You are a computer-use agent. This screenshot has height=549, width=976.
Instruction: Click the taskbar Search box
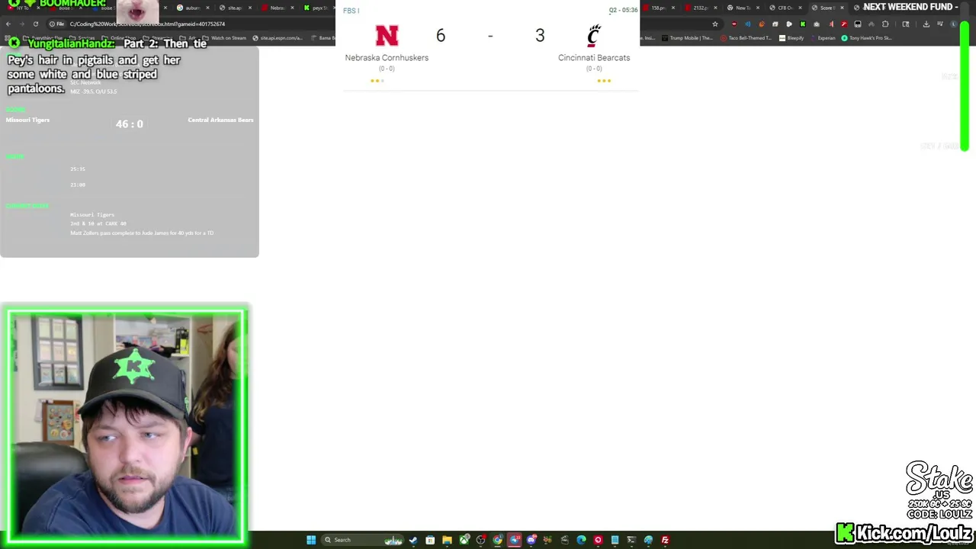point(362,540)
